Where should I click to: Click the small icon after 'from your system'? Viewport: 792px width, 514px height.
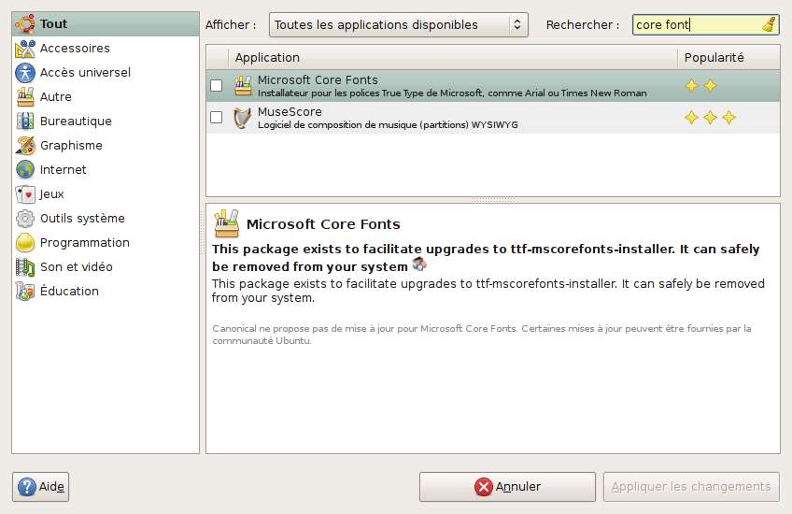point(419,264)
